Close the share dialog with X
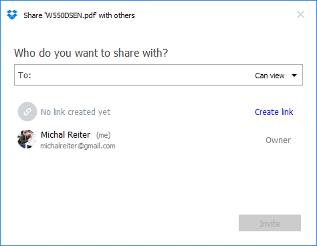This screenshot has width=317, height=246. click(x=300, y=15)
